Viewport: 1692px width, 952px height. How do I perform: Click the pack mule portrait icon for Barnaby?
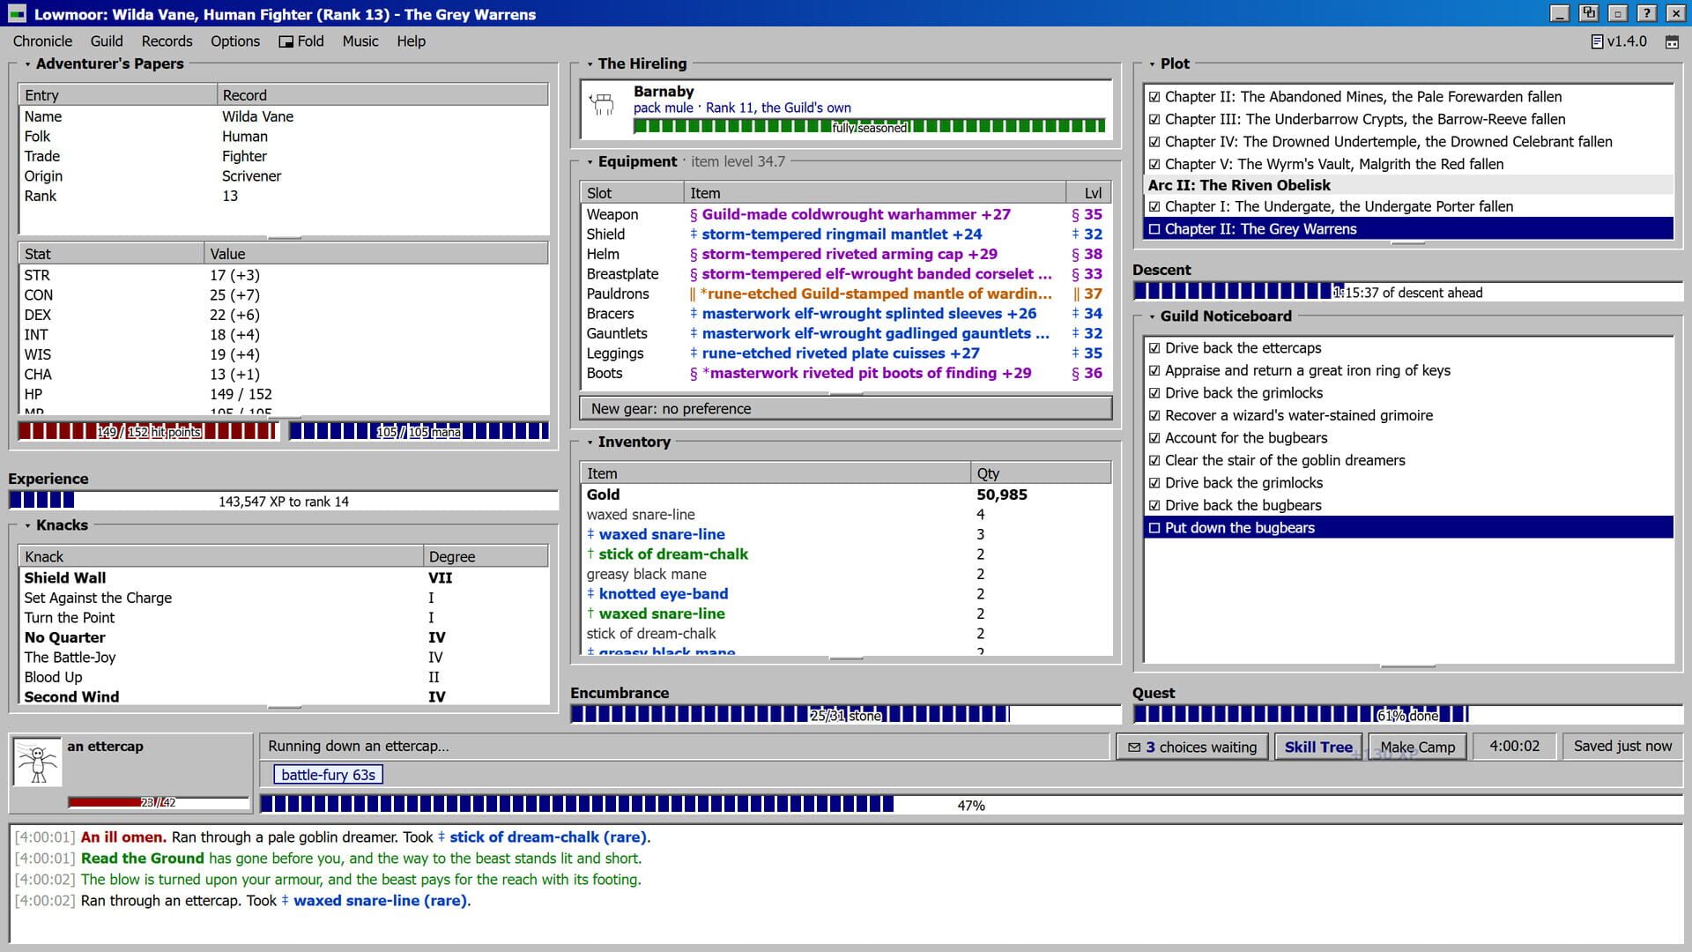click(603, 104)
